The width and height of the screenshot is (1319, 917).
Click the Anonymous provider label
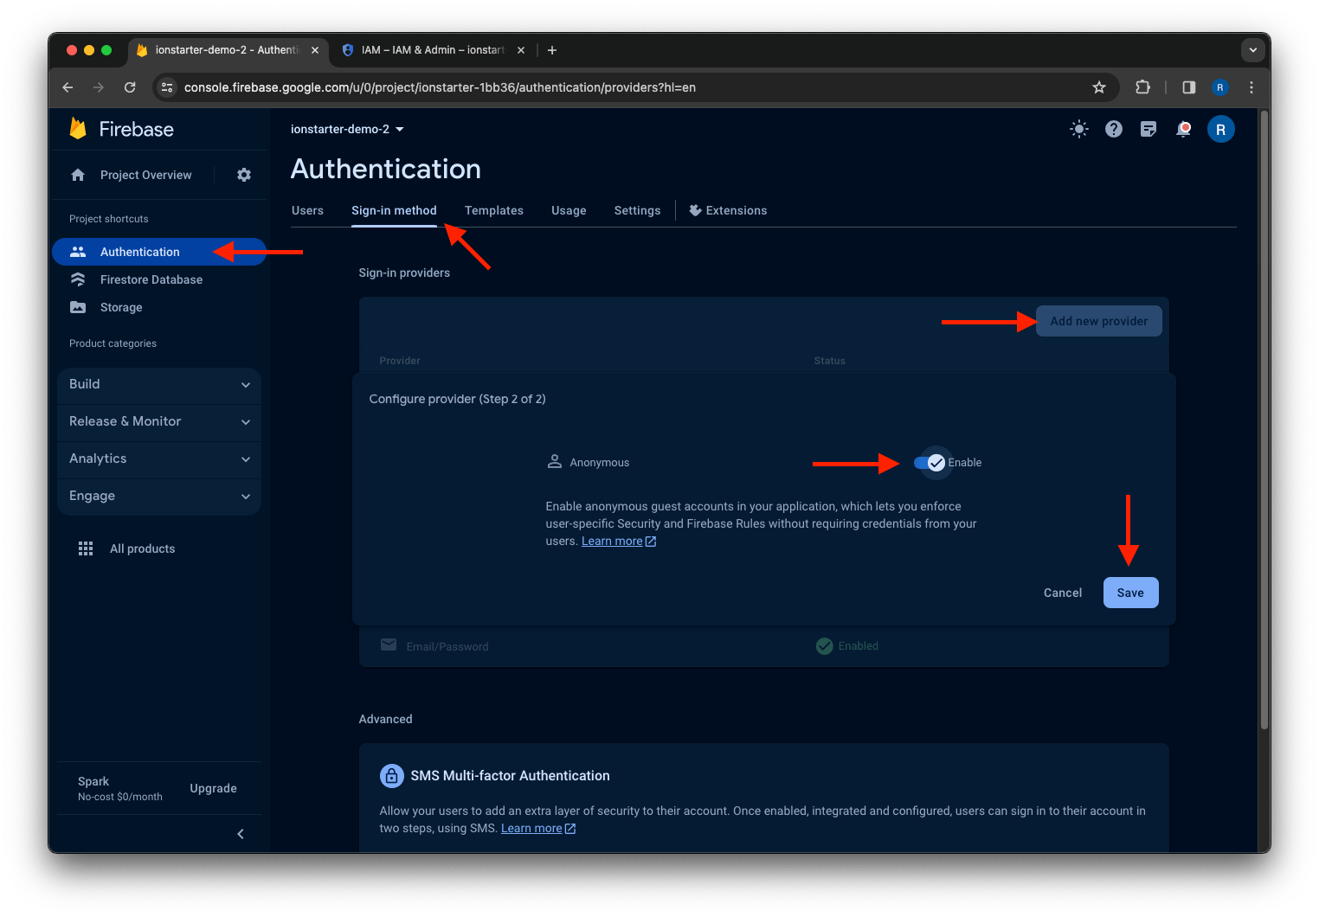click(599, 463)
